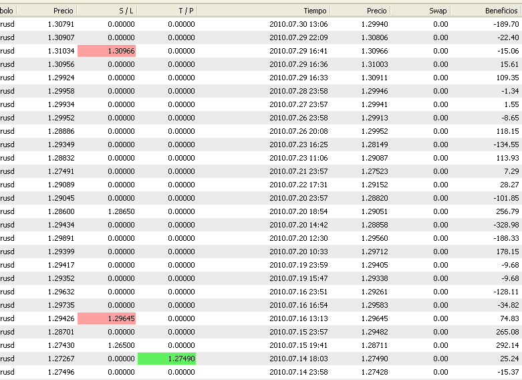Select the profit value 256.79
The height and width of the screenshot is (380, 522).
point(508,211)
